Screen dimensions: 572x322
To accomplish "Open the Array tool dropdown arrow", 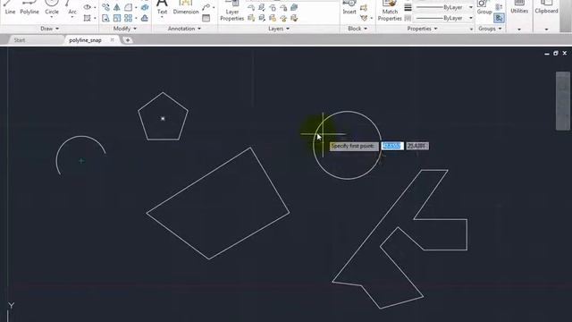I will click(136, 18).
